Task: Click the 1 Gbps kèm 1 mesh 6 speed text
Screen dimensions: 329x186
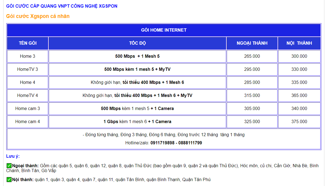Action: coord(137,121)
